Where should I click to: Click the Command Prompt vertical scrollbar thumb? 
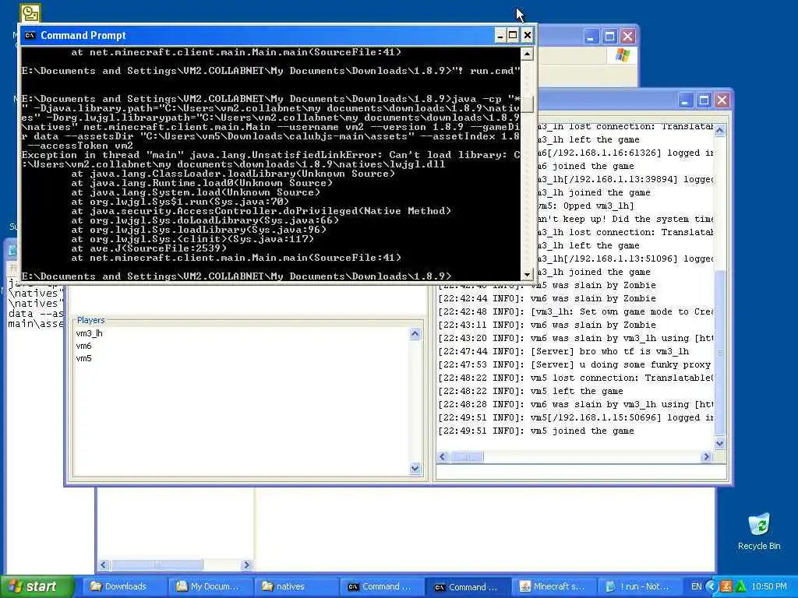(528, 105)
